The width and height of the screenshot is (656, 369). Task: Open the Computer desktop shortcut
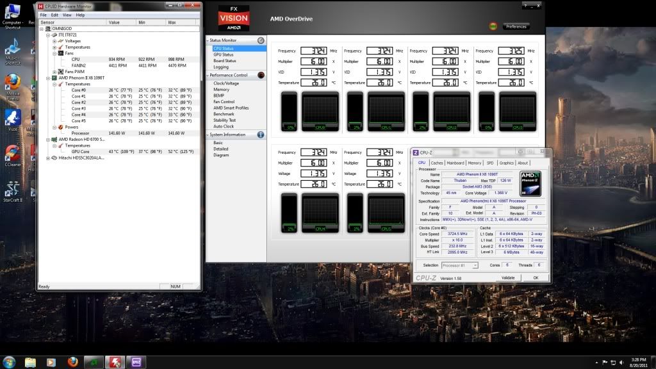[x=12, y=16]
